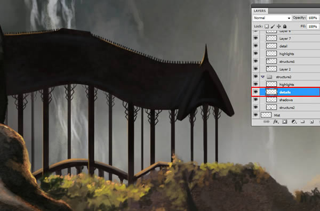Add layer mask from panel footer
Viewport: 320px width, 211px height.
point(284,121)
